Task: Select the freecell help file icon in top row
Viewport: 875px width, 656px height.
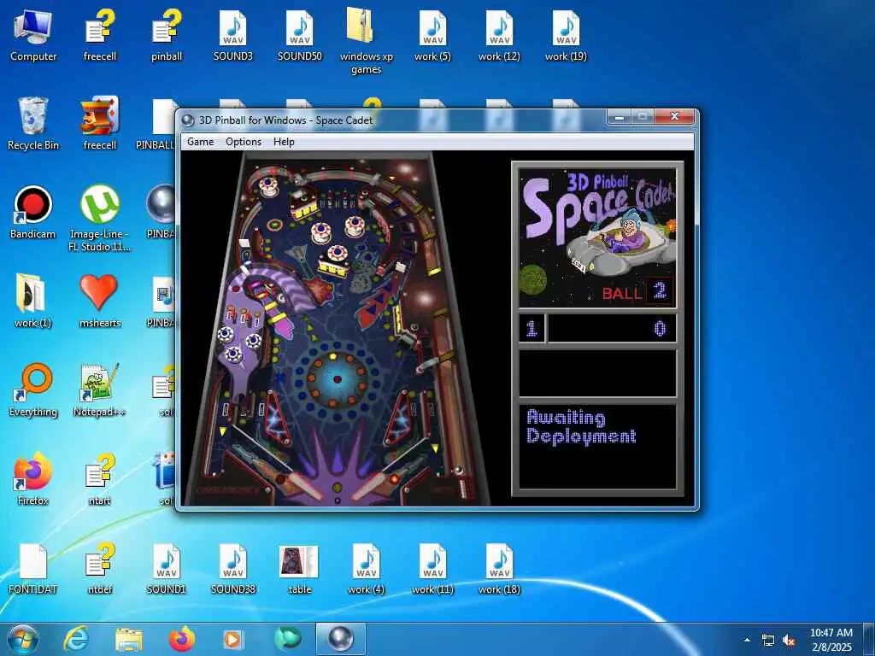Action: (x=100, y=36)
